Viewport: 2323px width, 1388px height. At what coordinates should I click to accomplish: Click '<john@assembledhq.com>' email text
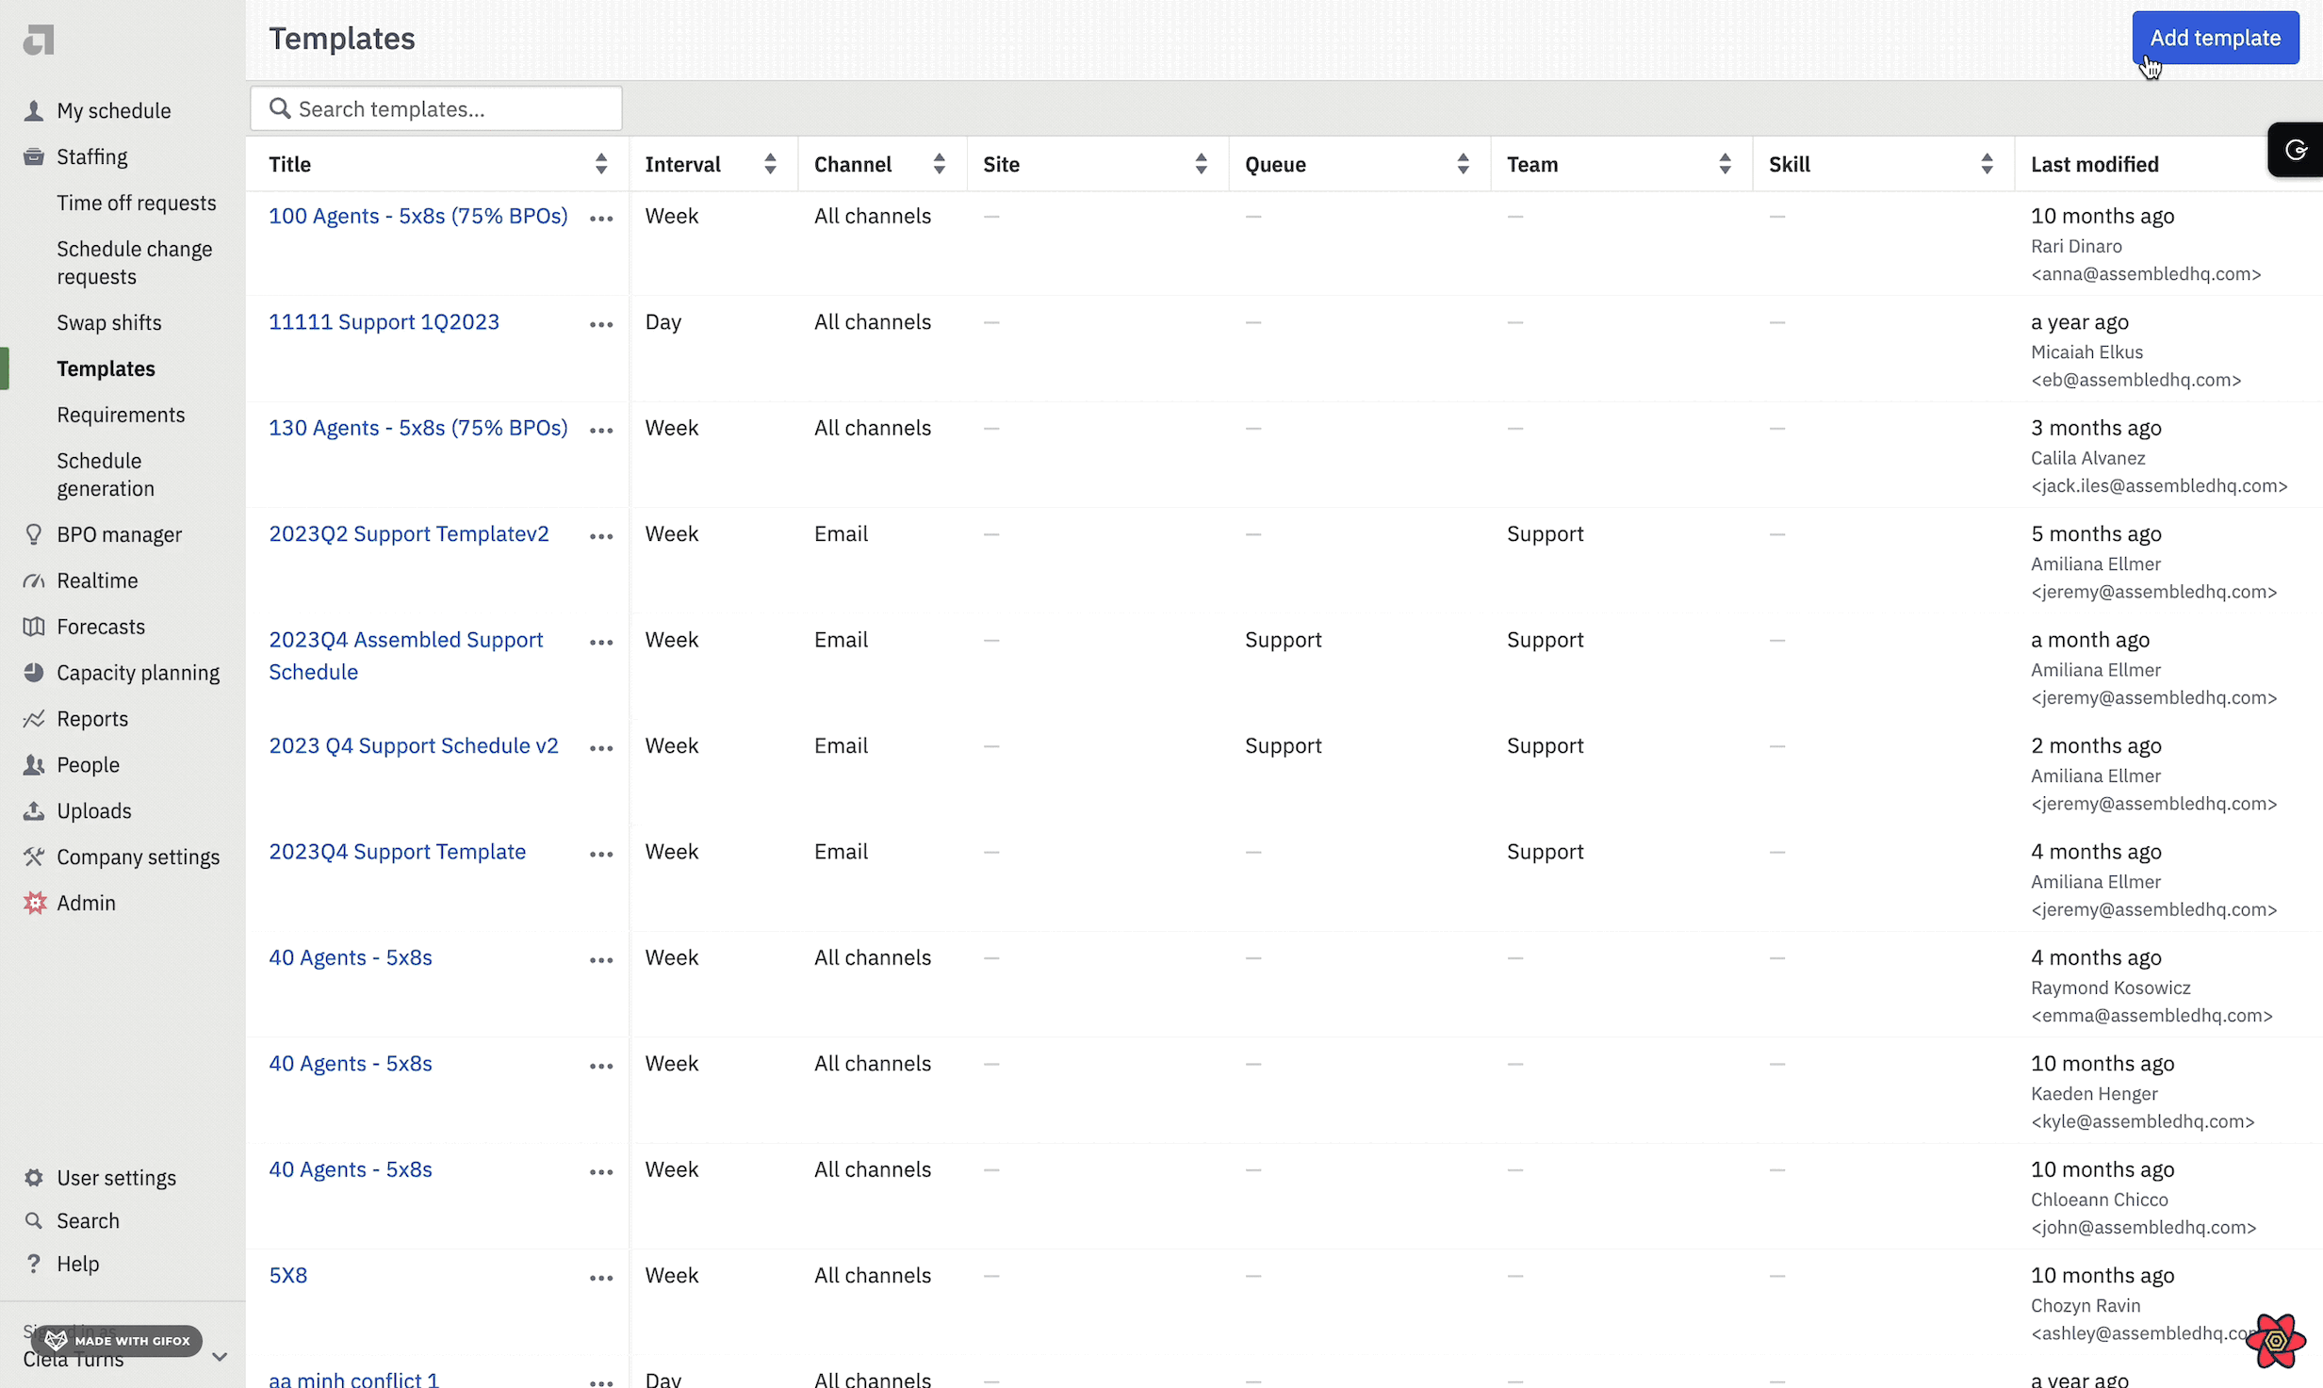tap(2144, 1228)
